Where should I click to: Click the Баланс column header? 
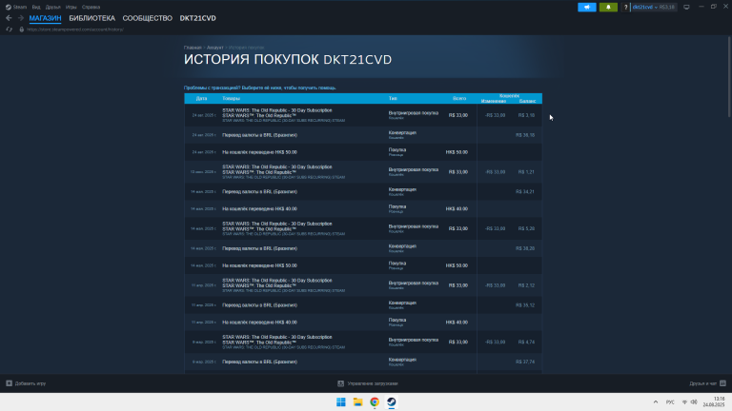[x=527, y=101]
